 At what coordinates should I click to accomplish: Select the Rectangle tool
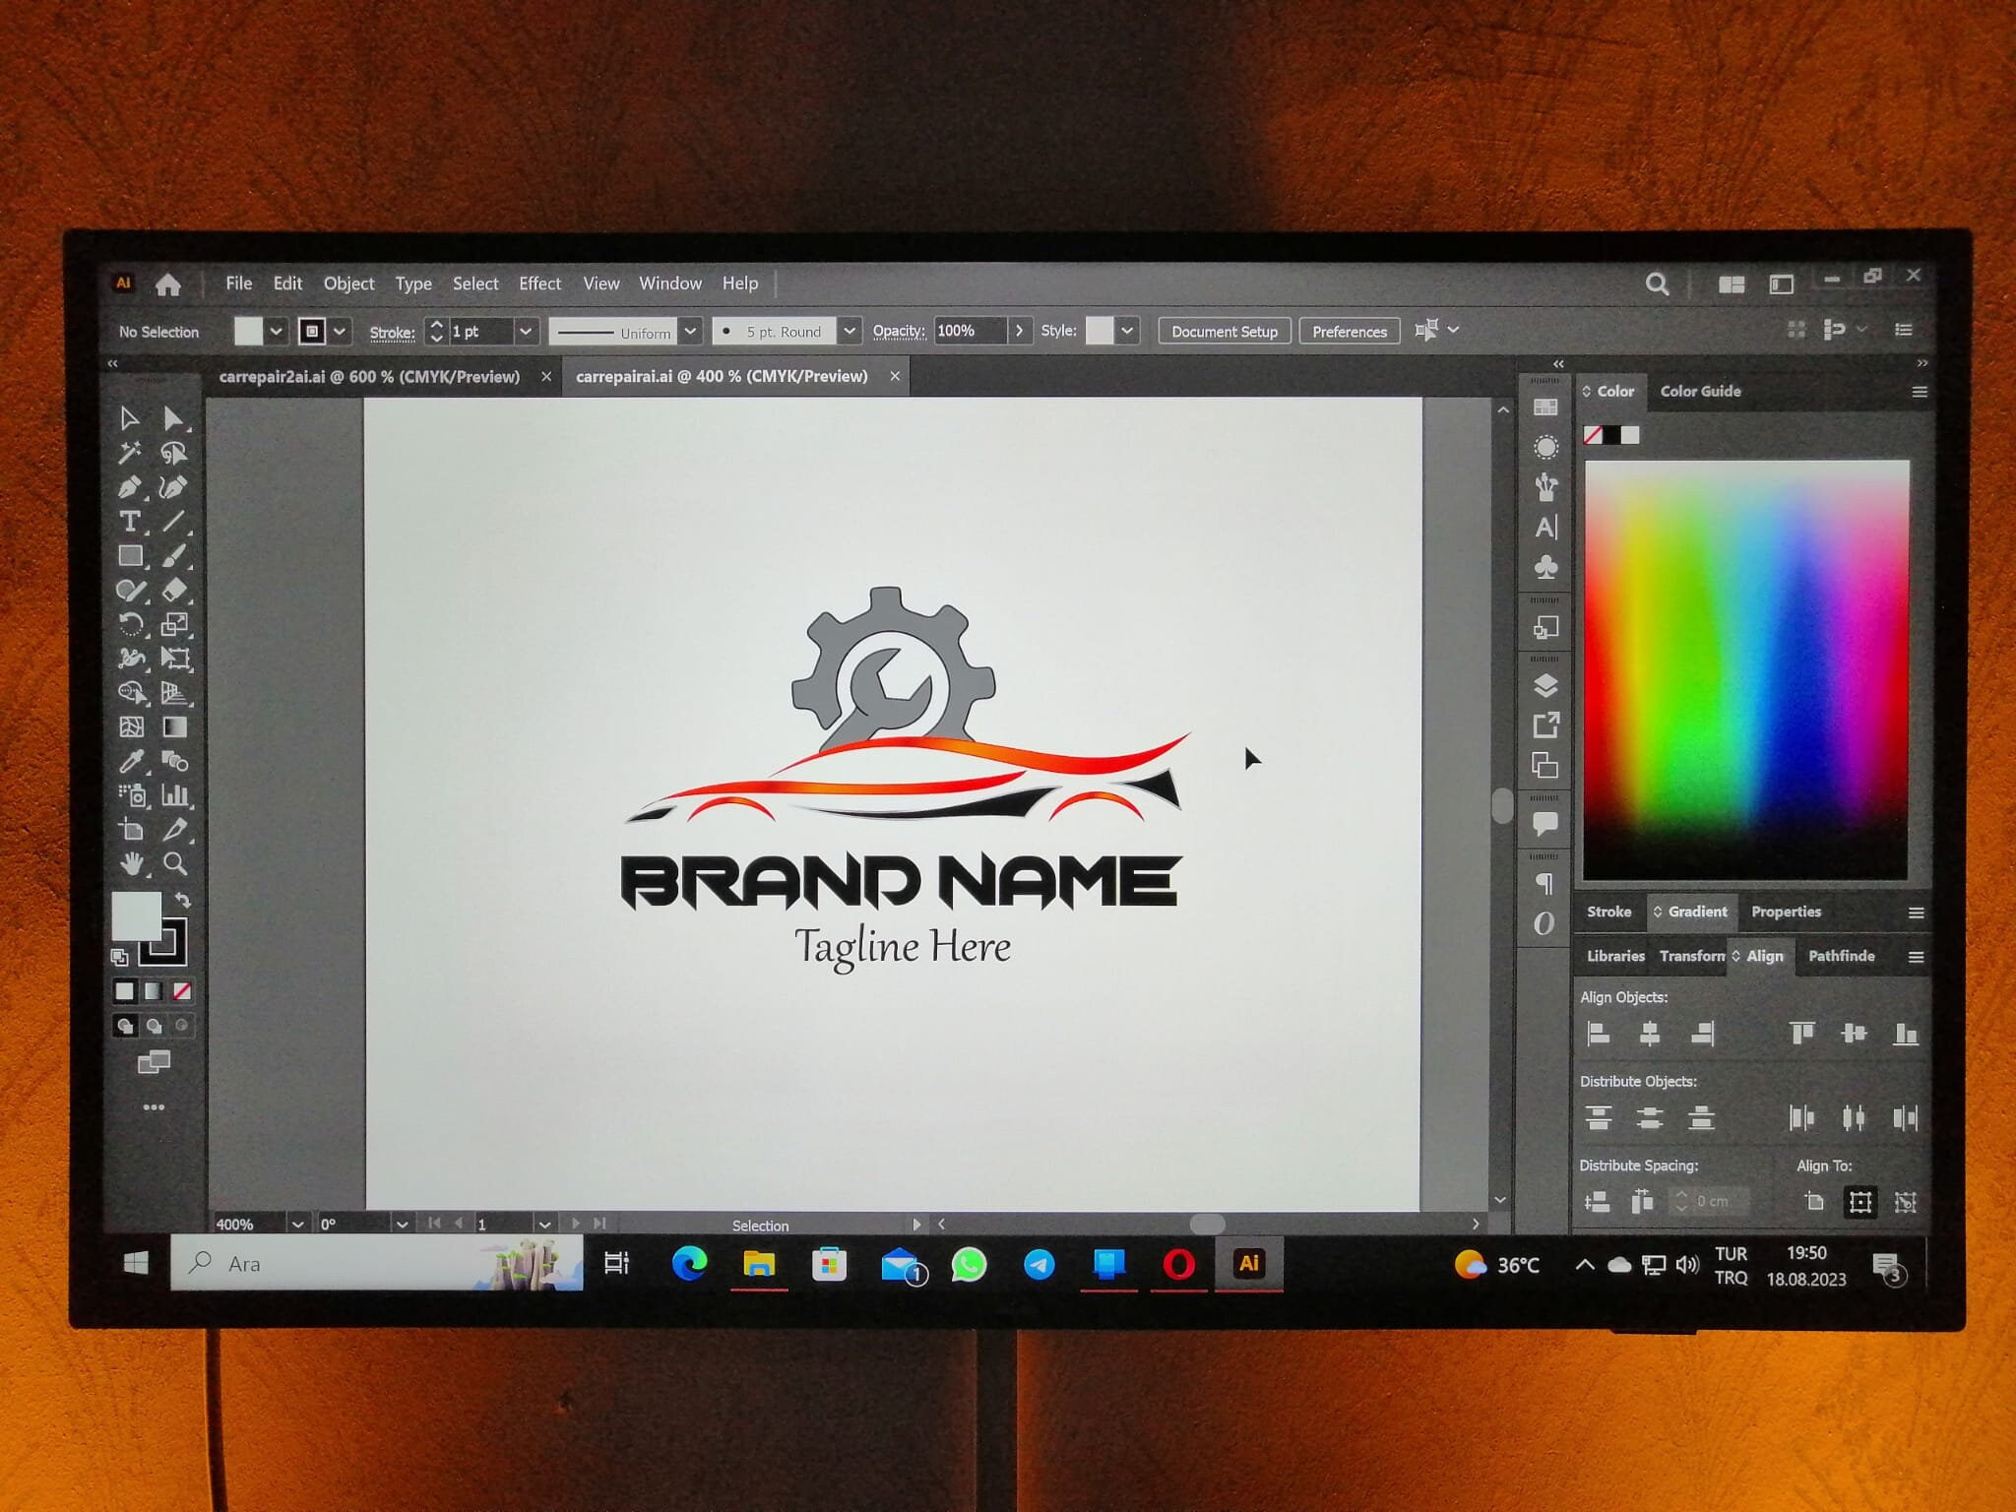pyautogui.click(x=132, y=555)
